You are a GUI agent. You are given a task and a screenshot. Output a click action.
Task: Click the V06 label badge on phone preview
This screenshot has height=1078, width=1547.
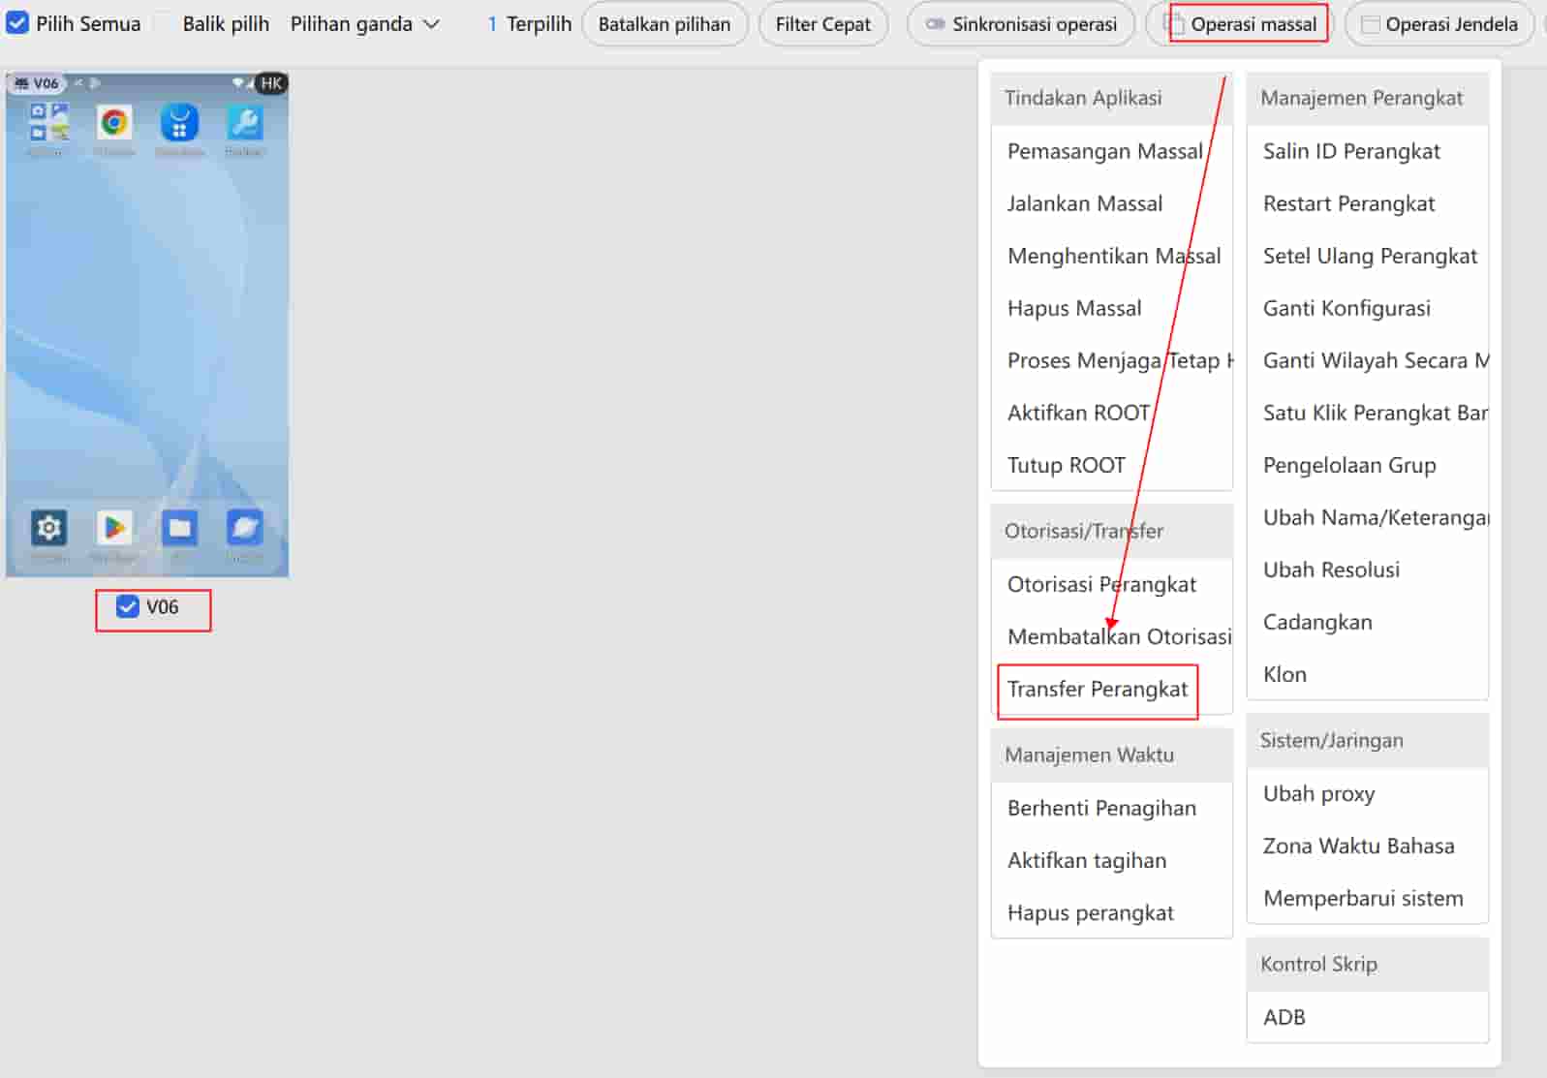click(x=37, y=83)
